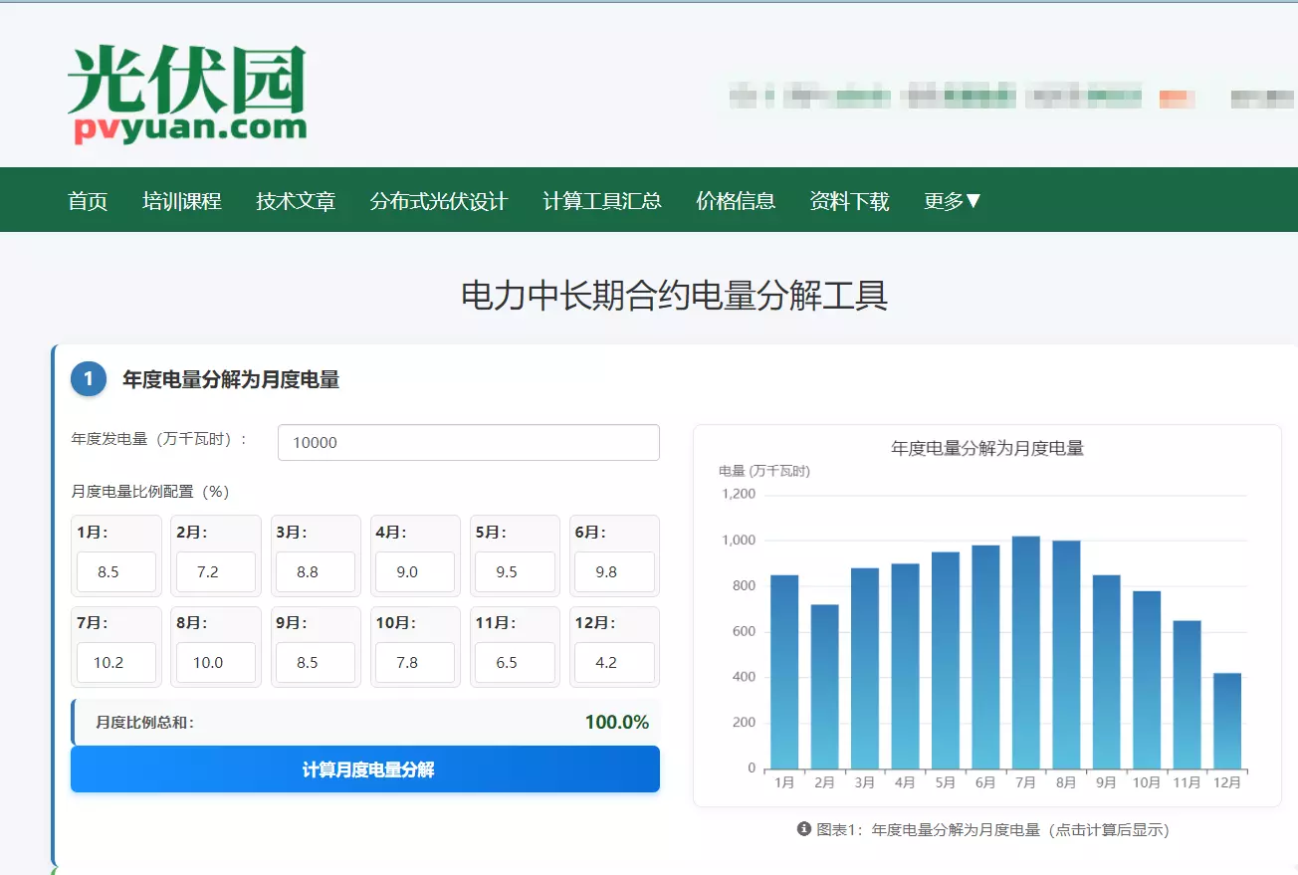Click the blue step 1 circle badge
Screen dimensions: 1298x875
89,379
